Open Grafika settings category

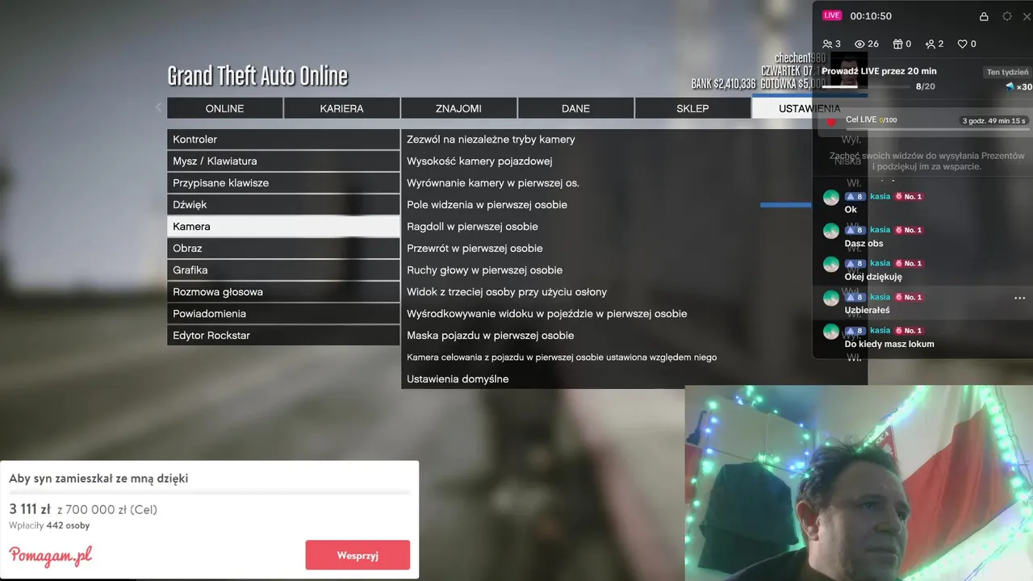tap(283, 270)
